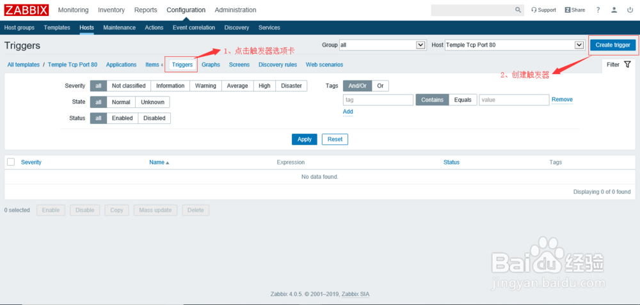Click the Add tag link
Viewport: 640px width, 305px height.
coord(348,112)
